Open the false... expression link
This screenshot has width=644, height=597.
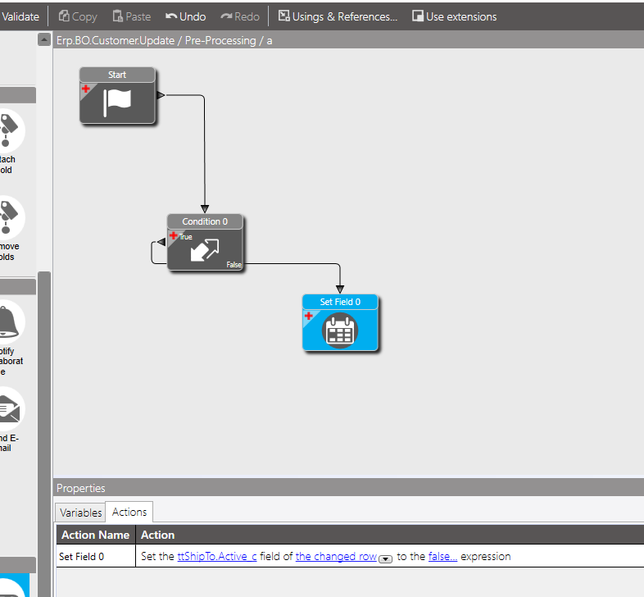coord(442,556)
